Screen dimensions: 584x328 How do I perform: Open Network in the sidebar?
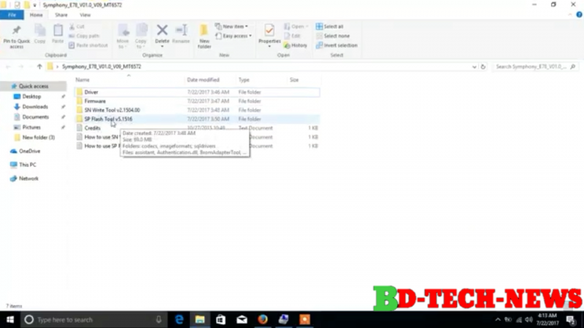click(x=28, y=179)
